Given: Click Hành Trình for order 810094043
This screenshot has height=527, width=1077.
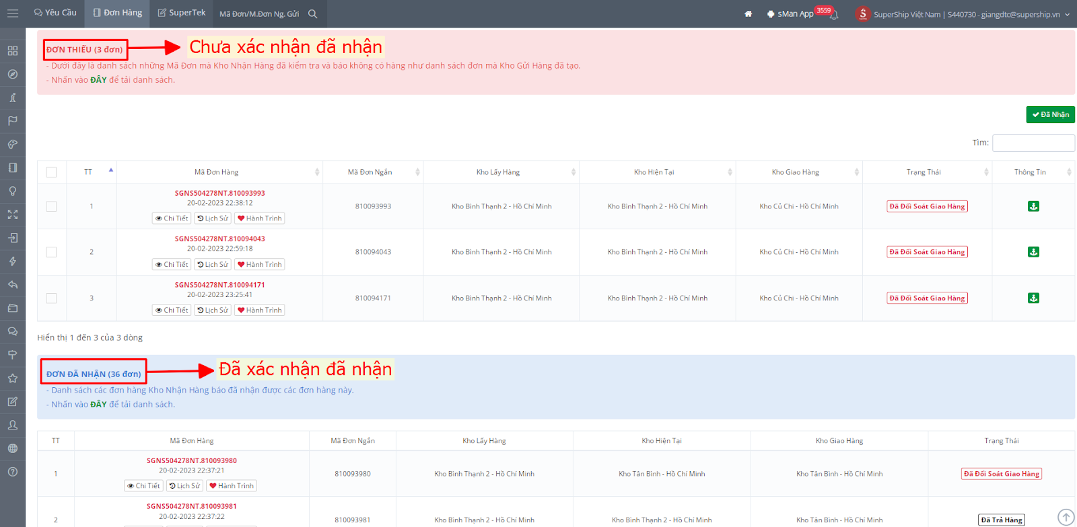Looking at the screenshot, I should (x=260, y=264).
